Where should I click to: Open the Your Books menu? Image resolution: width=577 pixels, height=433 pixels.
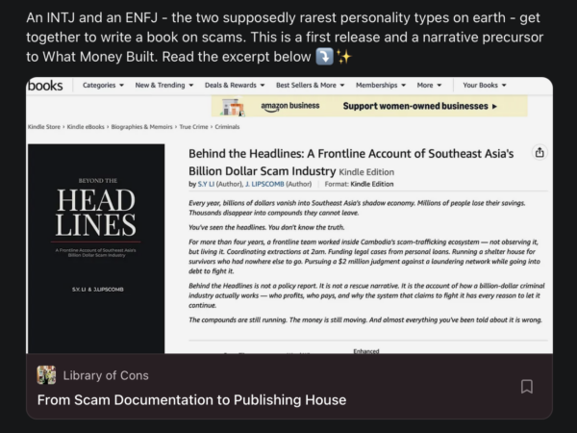[x=485, y=85]
